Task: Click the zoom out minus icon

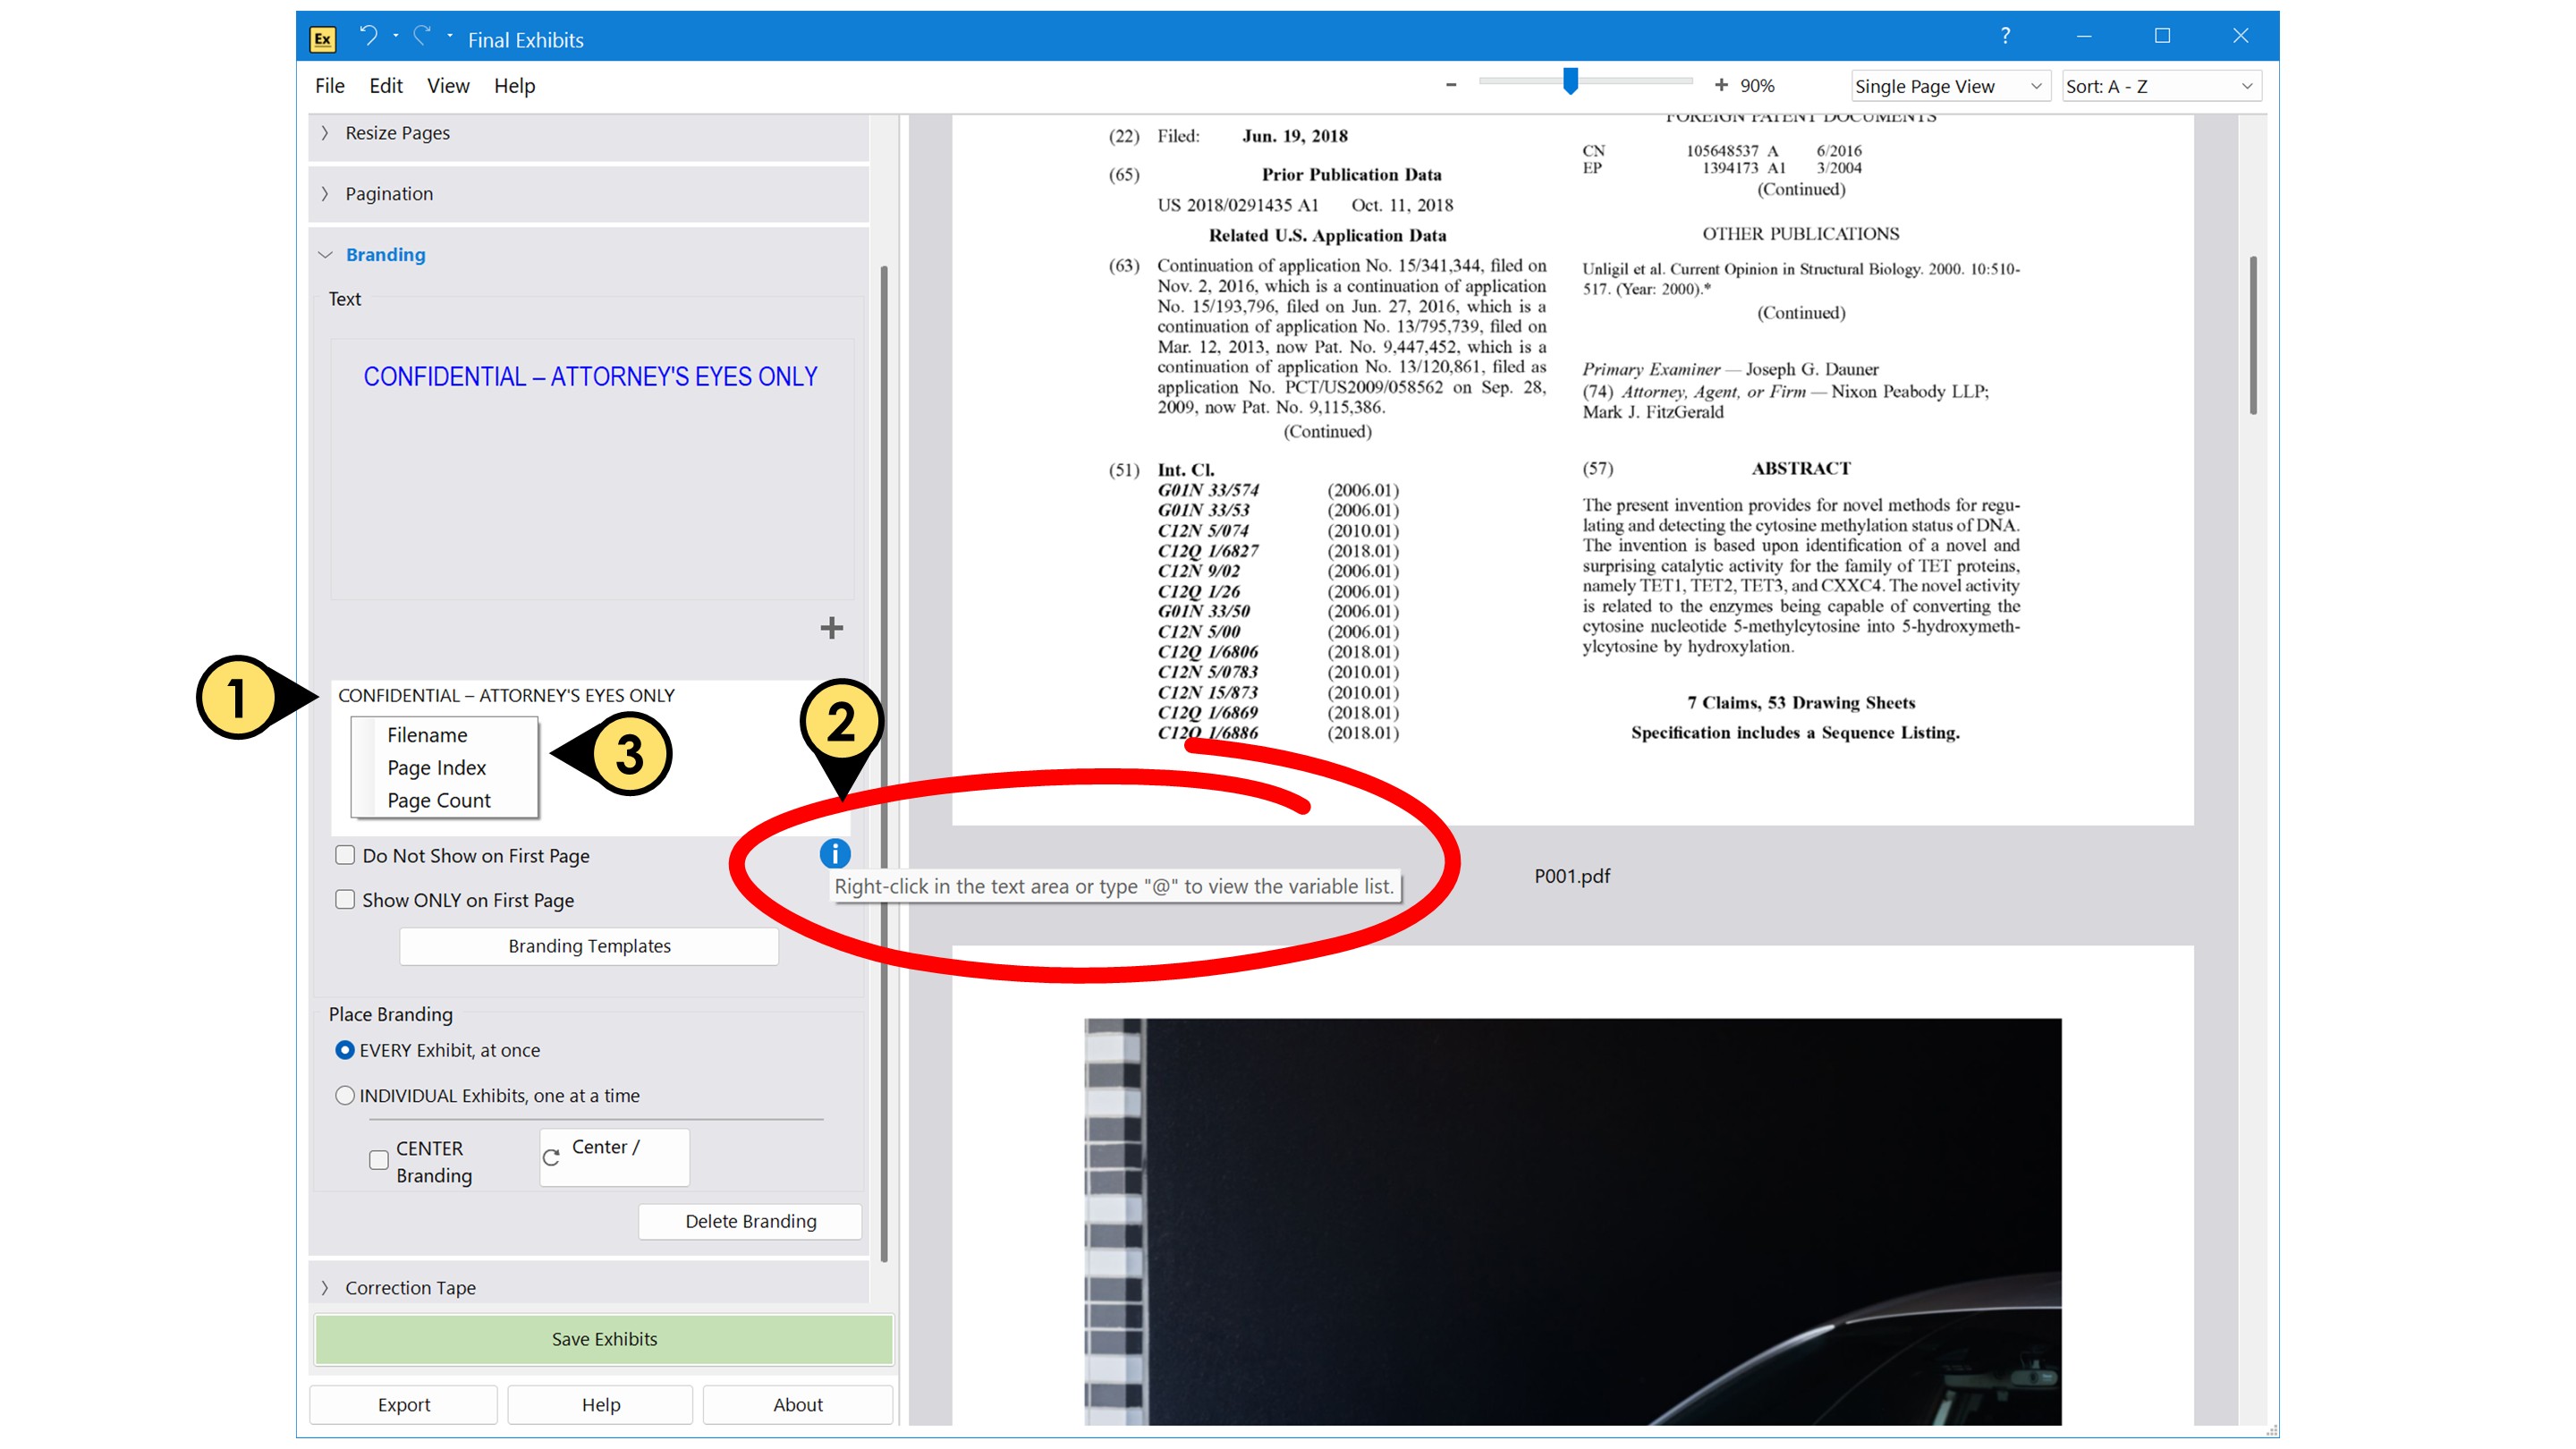Action: pos(1450,85)
